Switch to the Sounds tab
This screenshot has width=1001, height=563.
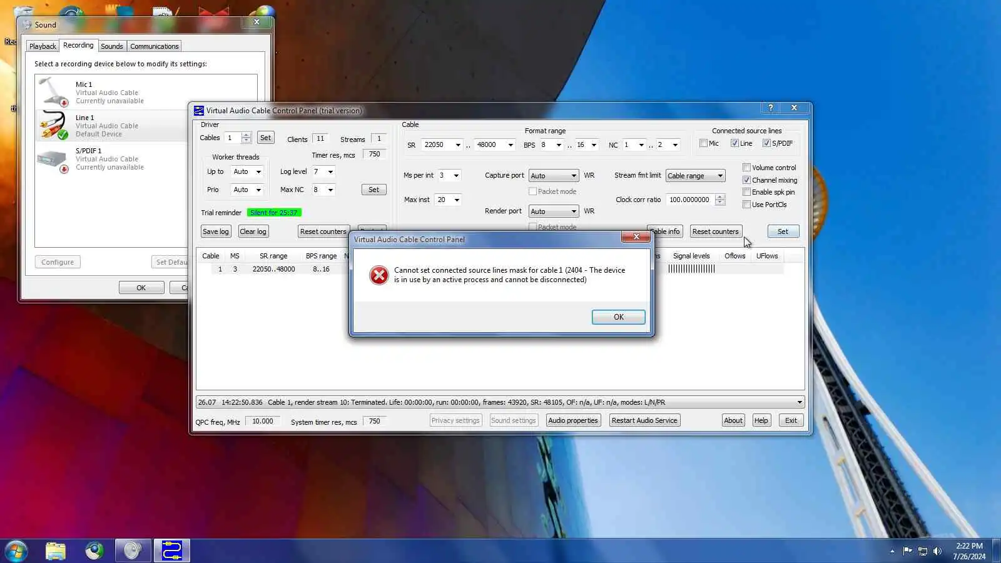112,46
